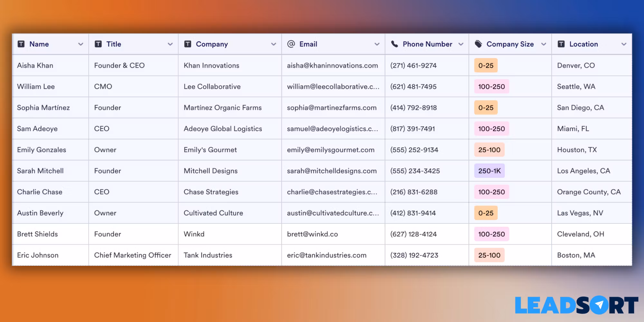Select the Orange County, CA location cell
The height and width of the screenshot is (322, 644).
[589, 192]
